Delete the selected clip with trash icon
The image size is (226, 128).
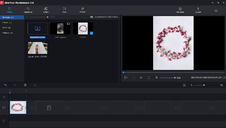[x=25, y=85]
